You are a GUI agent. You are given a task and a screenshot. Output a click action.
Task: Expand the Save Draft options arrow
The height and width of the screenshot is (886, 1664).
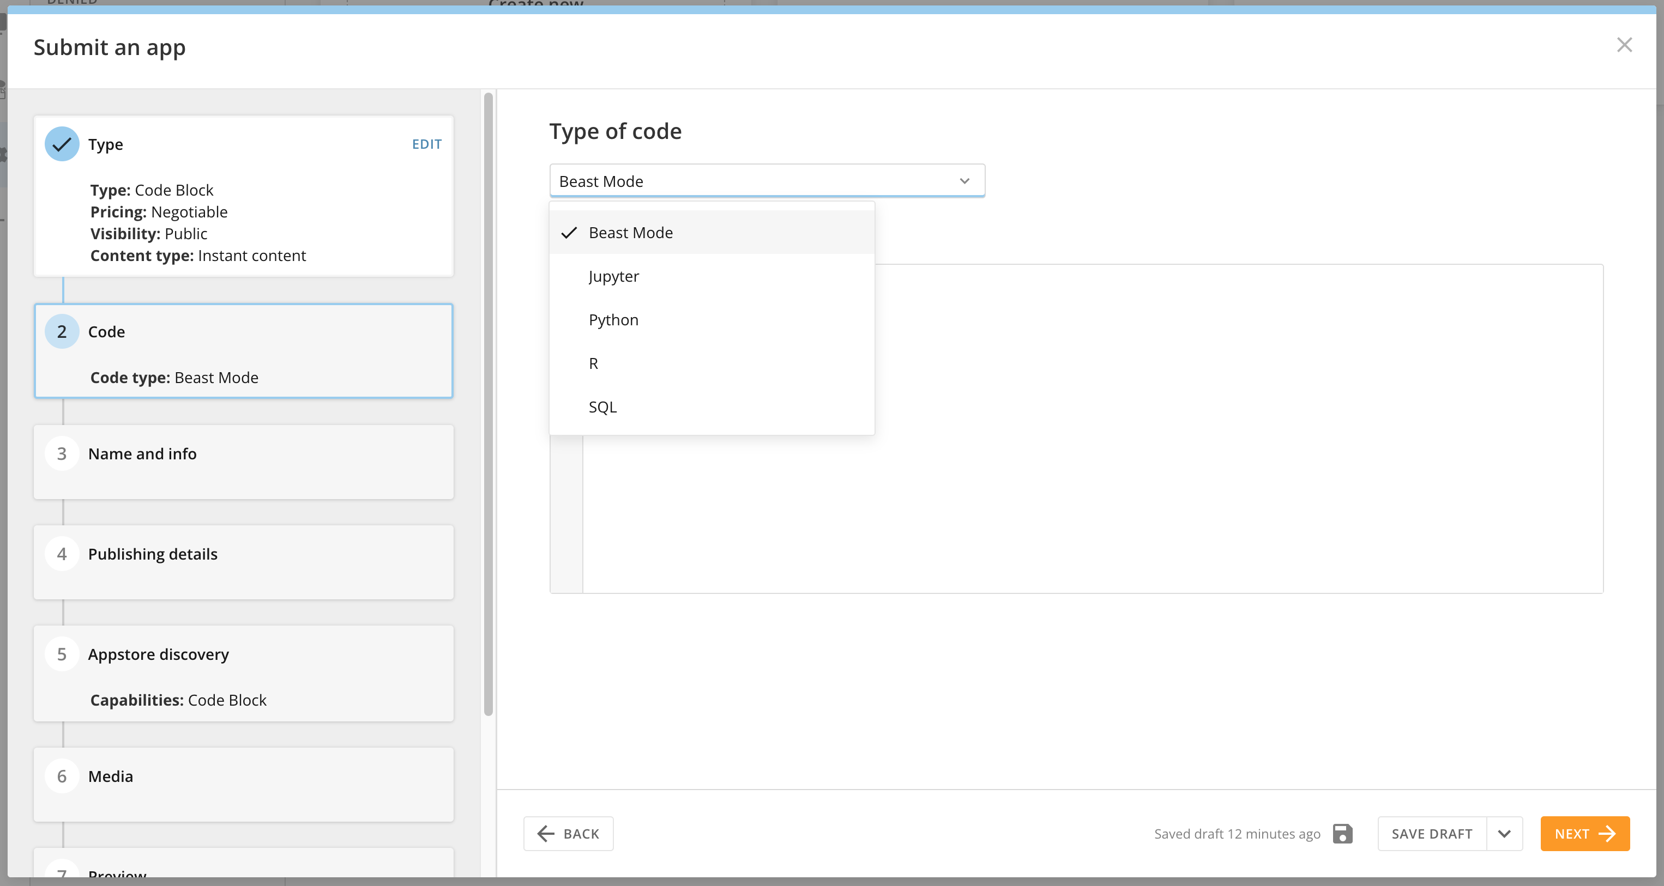[1504, 834]
